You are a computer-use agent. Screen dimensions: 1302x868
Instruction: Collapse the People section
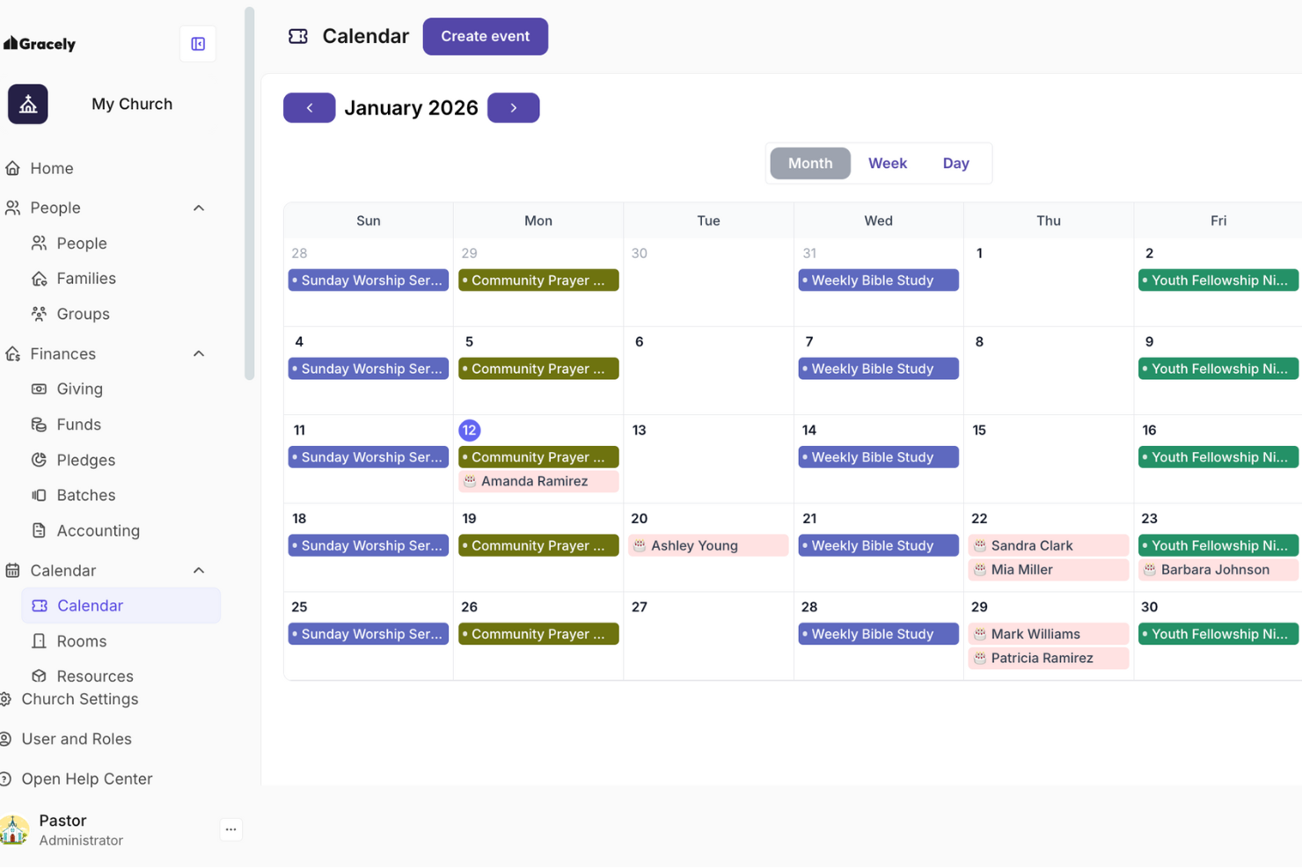(x=198, y=208)
